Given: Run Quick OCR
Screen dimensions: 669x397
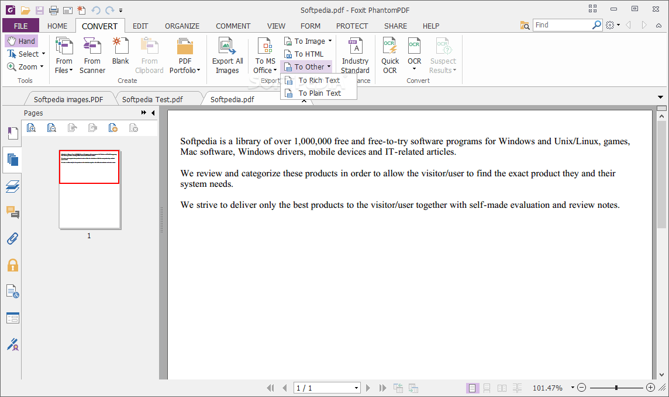Looking at the screenshot, I should coord(390,55).
